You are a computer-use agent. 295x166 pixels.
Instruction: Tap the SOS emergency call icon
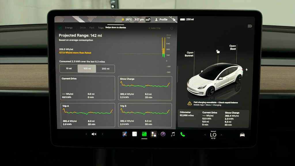pyautogui.click(x=148, y=20)
